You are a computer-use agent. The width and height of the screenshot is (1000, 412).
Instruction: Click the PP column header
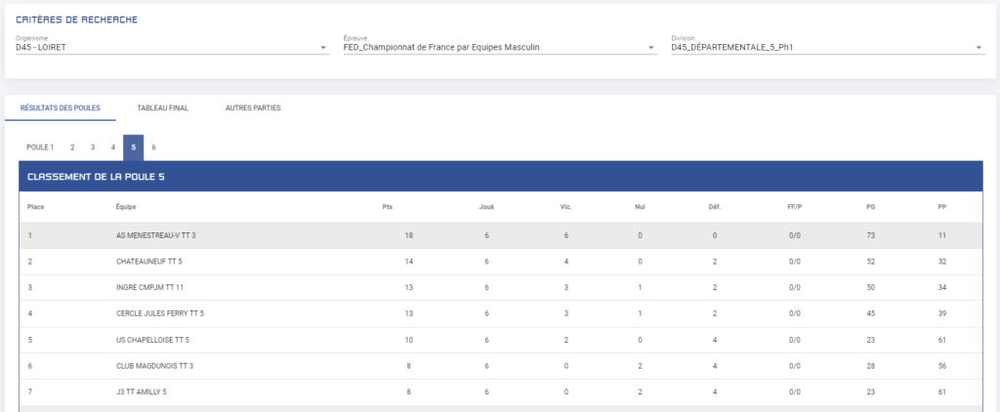pos(942,207)
